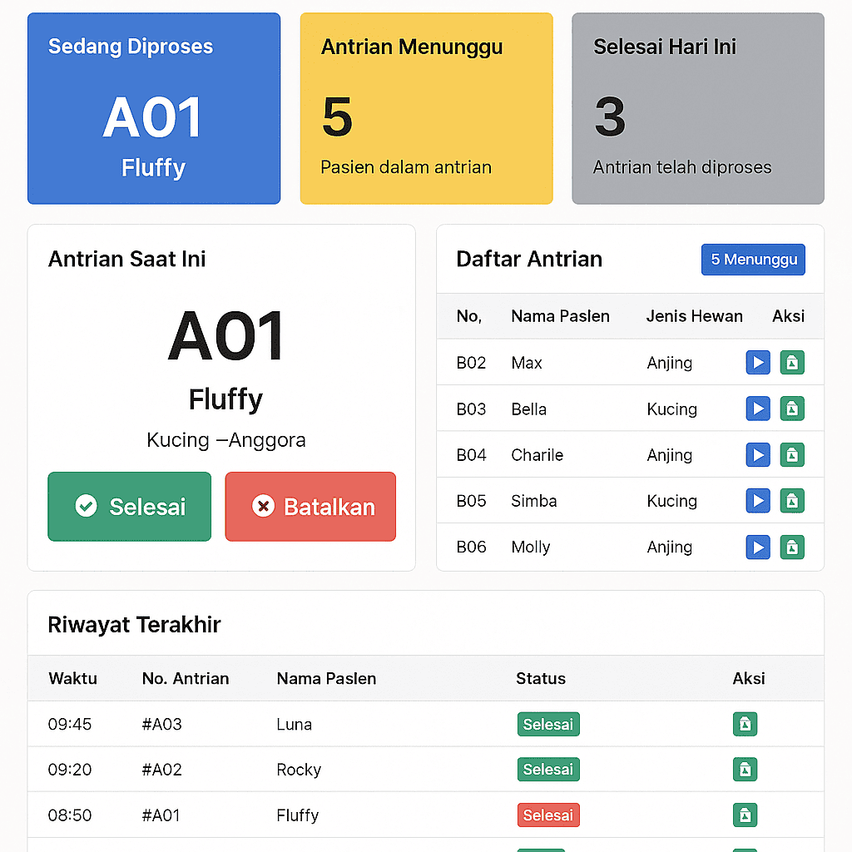This screenshot has width=852, height=852.
Task: Mark current queue A01 as Selesai
Action: click(130, 507)
